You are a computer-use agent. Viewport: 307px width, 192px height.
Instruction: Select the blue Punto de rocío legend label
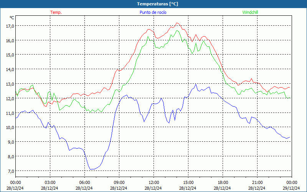click(x=153, y=12)
